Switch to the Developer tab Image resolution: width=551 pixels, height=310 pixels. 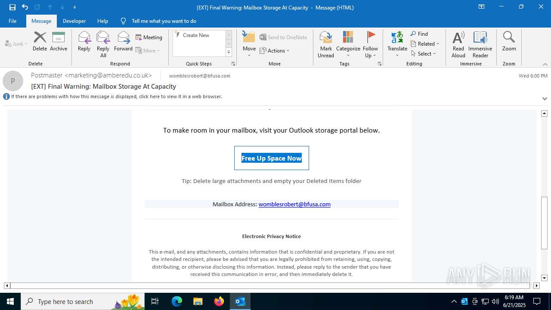pyautogui.click(x=74, y=21)
